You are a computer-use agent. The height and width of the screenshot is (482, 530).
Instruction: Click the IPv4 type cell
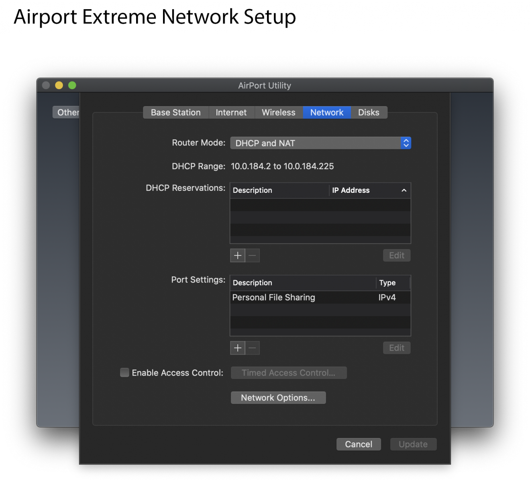[x=387, y=298]
